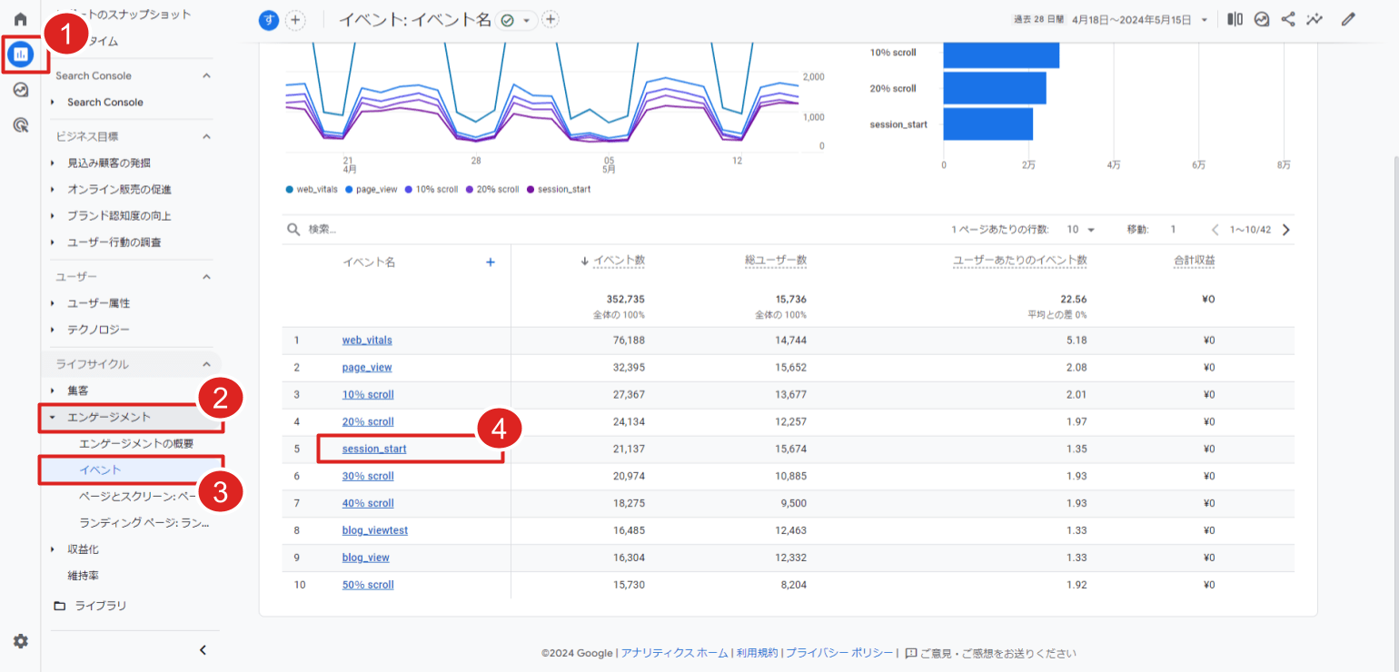Viewport: 1399px width, 672px height.
Task: Click the session_start bar in chart
Action: point(987,124)
